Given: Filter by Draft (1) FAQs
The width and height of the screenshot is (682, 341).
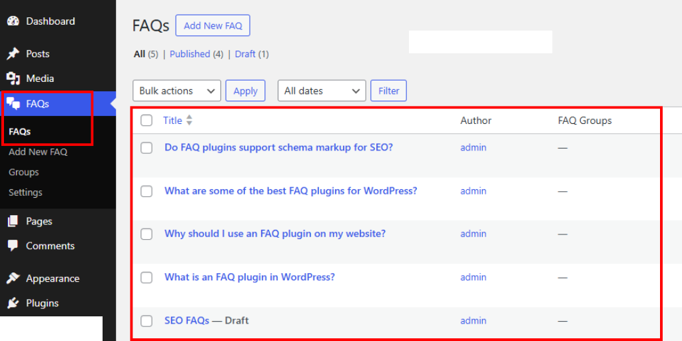Looking at the screenshot, I should (x=252, y=55).
